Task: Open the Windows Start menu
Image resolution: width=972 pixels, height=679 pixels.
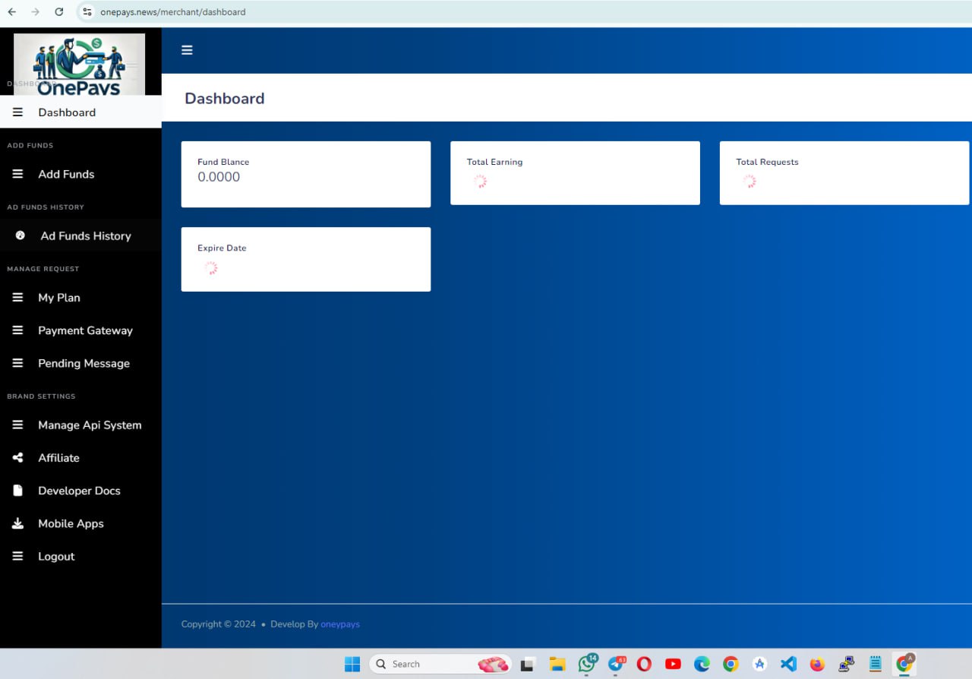Action: point(352,664)
